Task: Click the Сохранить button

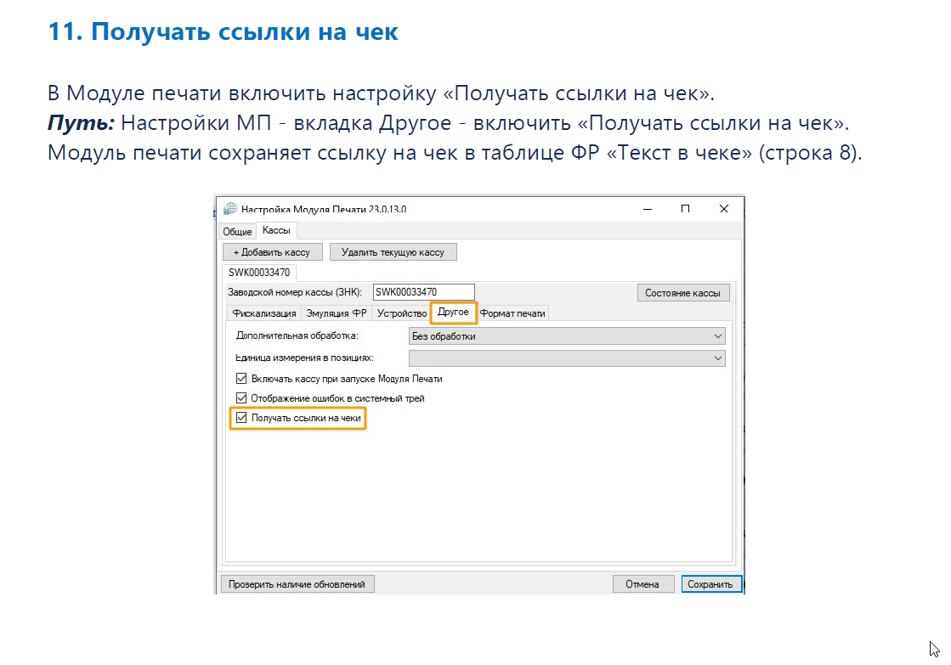Action: tap(710, 584)
